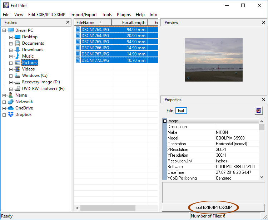Click the file list horizontal scrollbar thumb
This screenshot has width=268, height=220.
108,208
